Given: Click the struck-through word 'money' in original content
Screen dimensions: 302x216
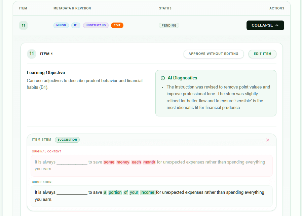Looking at the screenshot, I should point(123,162).
